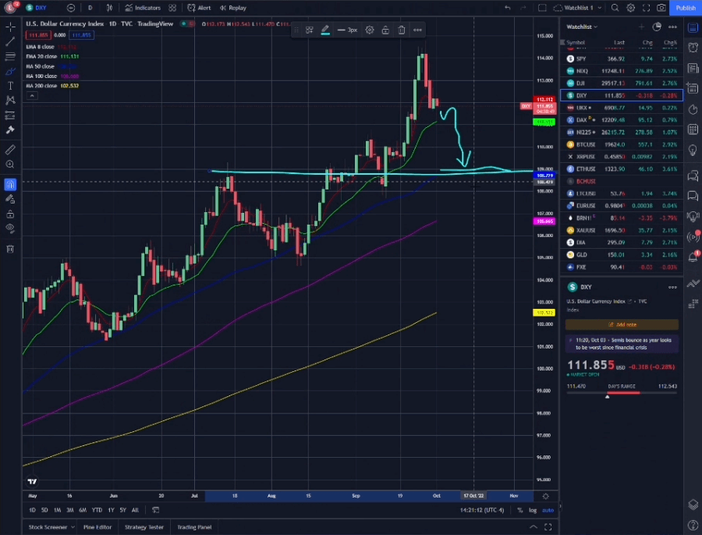Viewport: 702px width, 535px height.
Task: Expand the Watchlist name dropdown in panel header
Action: coord(582,27)
